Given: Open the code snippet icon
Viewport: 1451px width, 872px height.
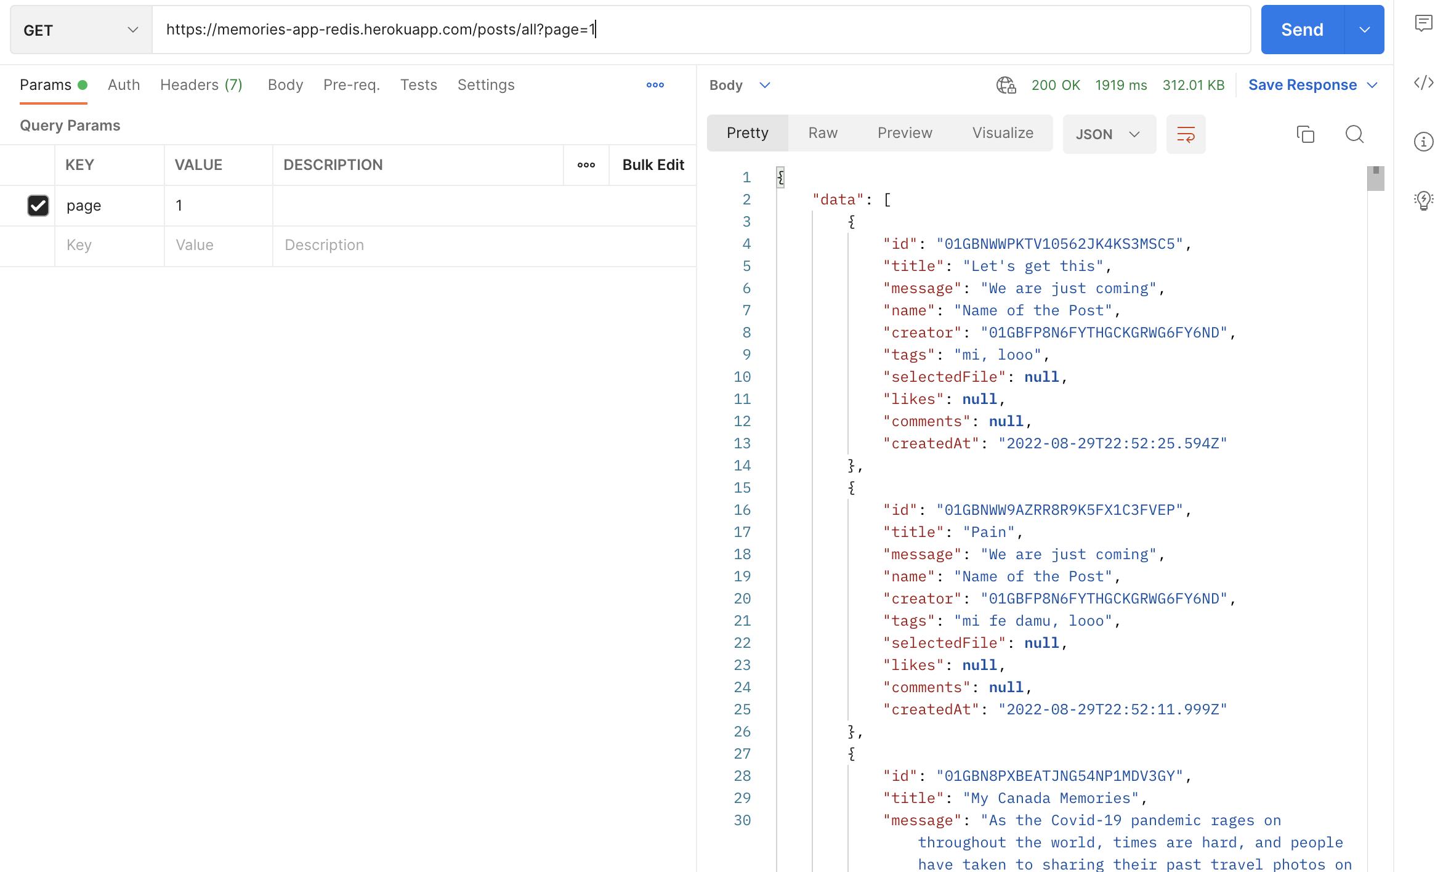Looking at the screenshot, I should (x=1423, y=83).
